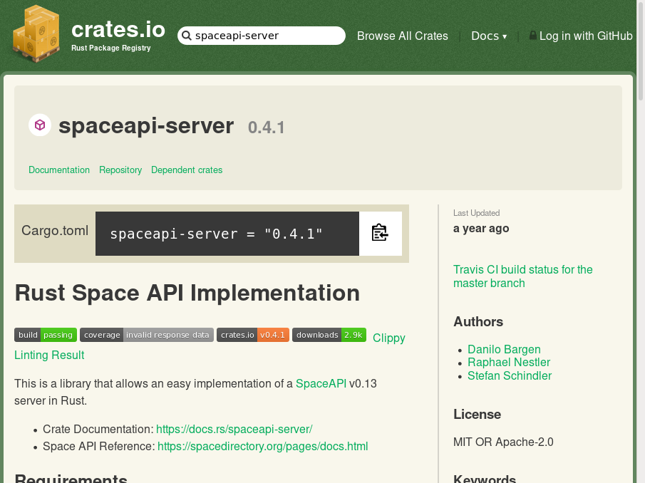Copy the Cargo.toml snippet to clipboard
This screenshot has width=645, height=483.
coord(380,233)
